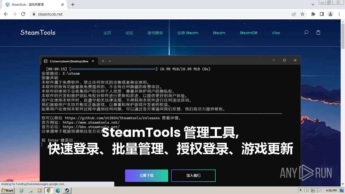345x194 pixels.
Task: Open the Windows Start button
Action: click(x=8, y=190)
